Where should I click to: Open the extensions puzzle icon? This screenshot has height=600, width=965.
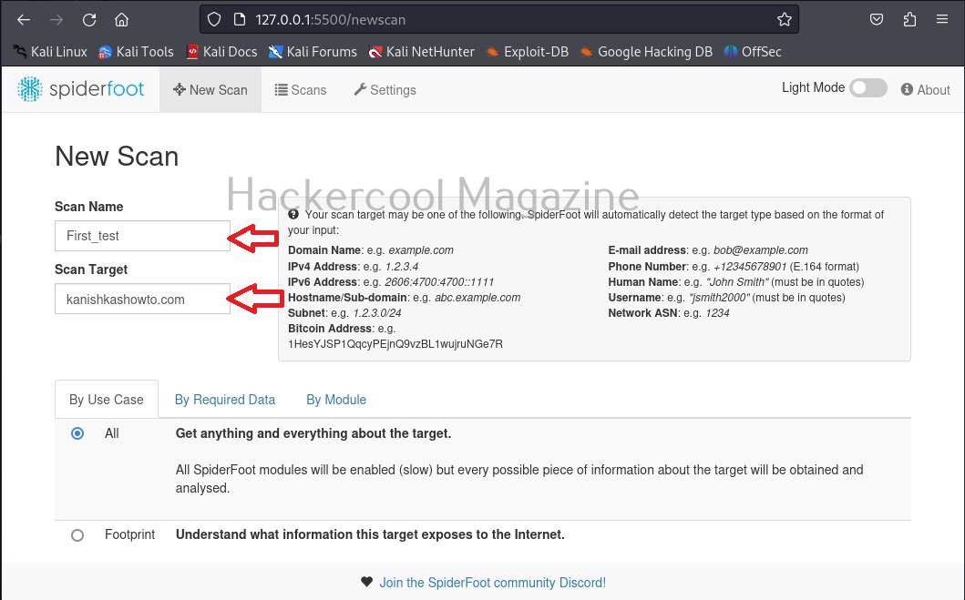point(909,20)
